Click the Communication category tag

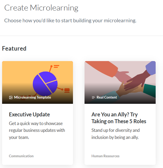pyautogui.click(x=21, y=156)
